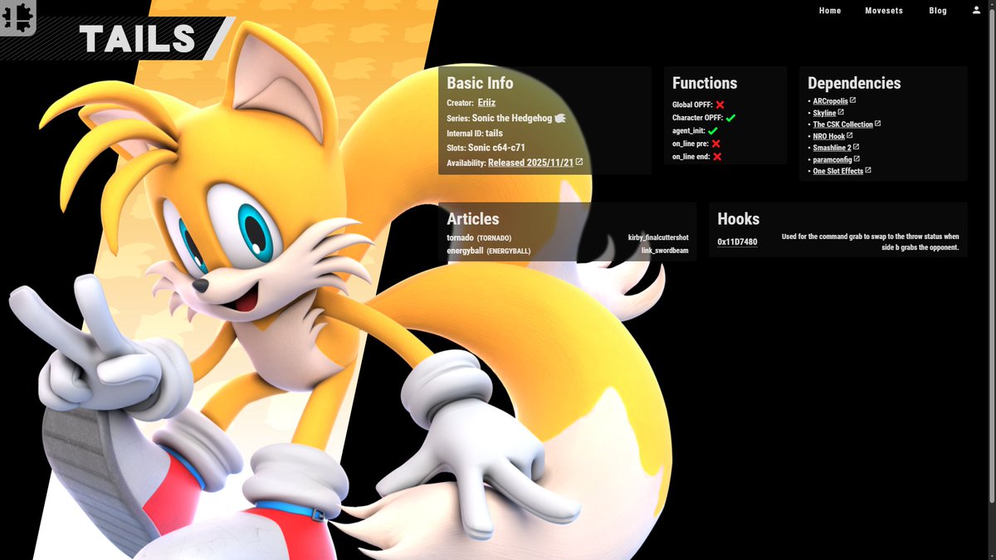Click the red X beside on_line end
This screenshot has height=560, width=996.
(717, 156)
